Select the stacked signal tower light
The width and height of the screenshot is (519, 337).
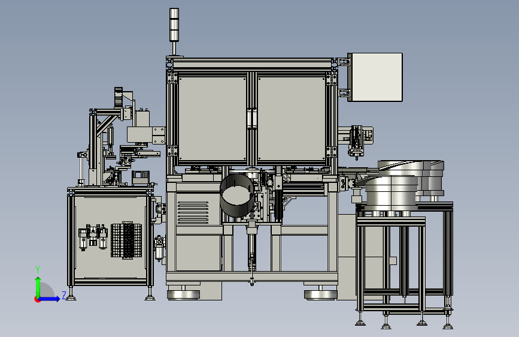point(174,25)
